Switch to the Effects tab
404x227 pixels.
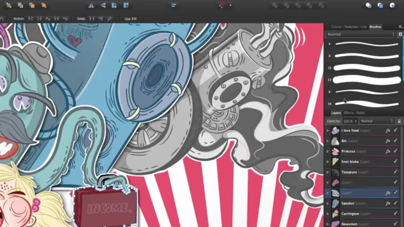[x=348, y=113]
